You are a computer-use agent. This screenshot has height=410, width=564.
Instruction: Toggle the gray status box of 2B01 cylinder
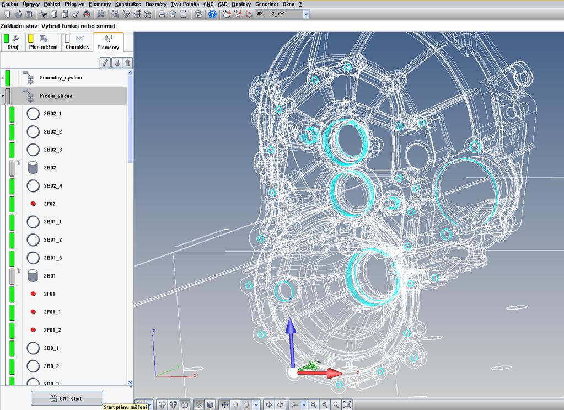click(12, 276)
